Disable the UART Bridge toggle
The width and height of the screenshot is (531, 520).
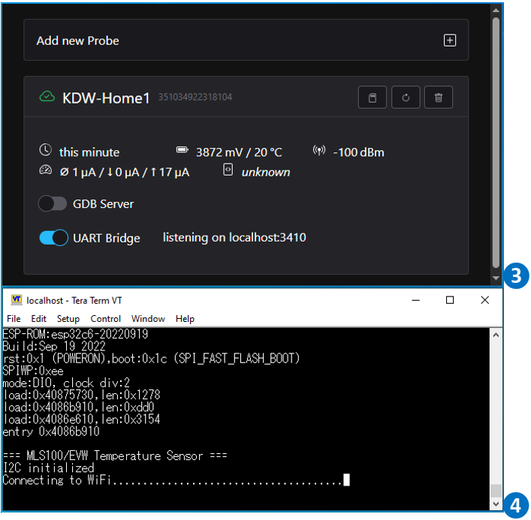coord(53,238)
